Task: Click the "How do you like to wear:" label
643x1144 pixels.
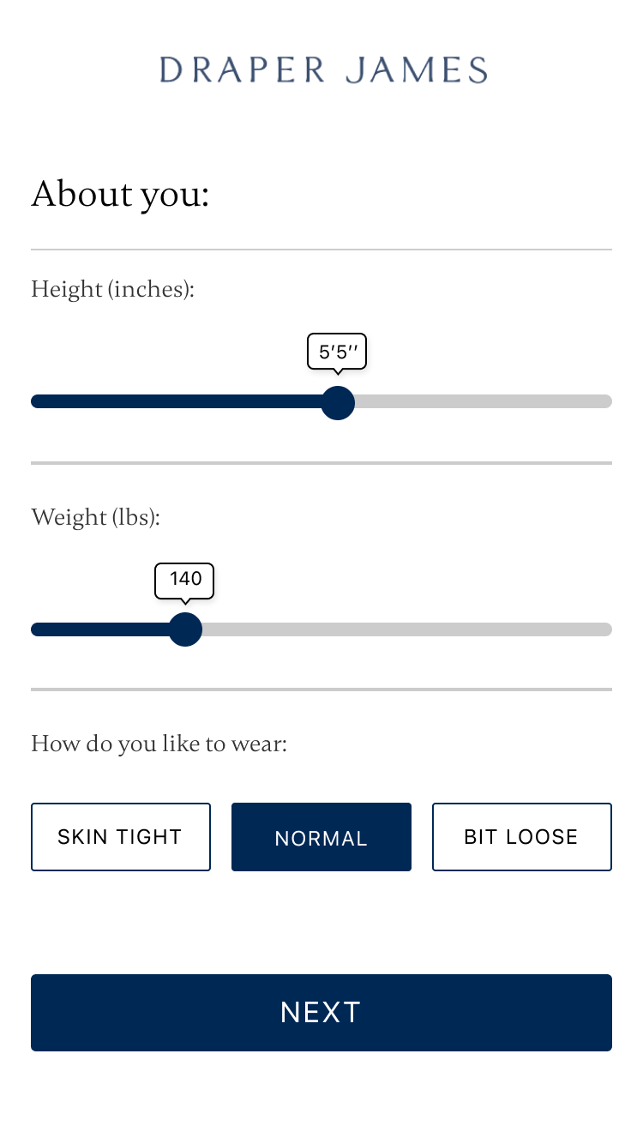Action: (x=159, y=743)
